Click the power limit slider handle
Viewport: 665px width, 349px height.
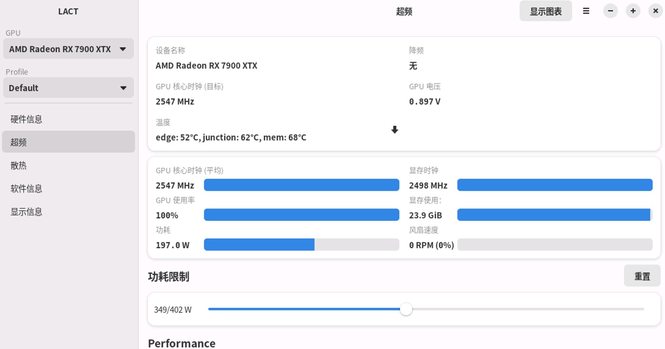pyautogui.click(x=406, y=309)
